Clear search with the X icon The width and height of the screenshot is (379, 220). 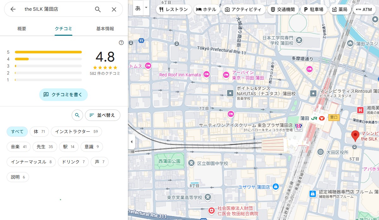(x=114, y=9)
